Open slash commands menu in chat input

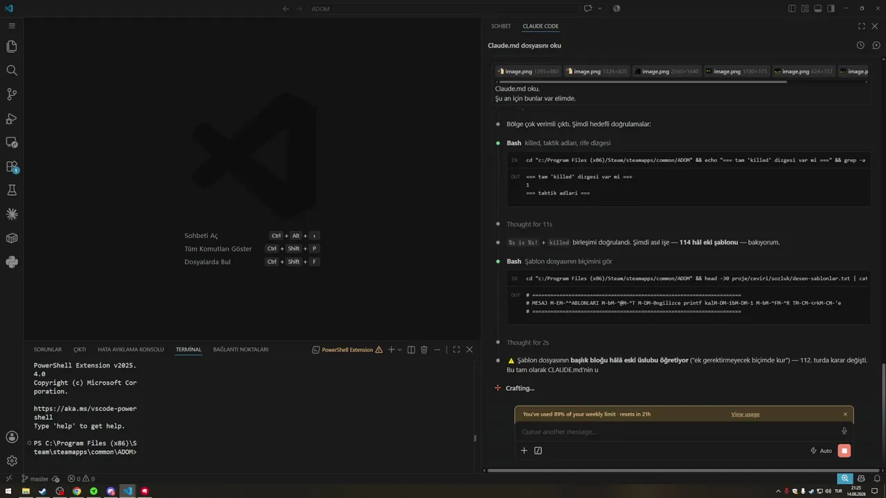click(x=538, y=450)
